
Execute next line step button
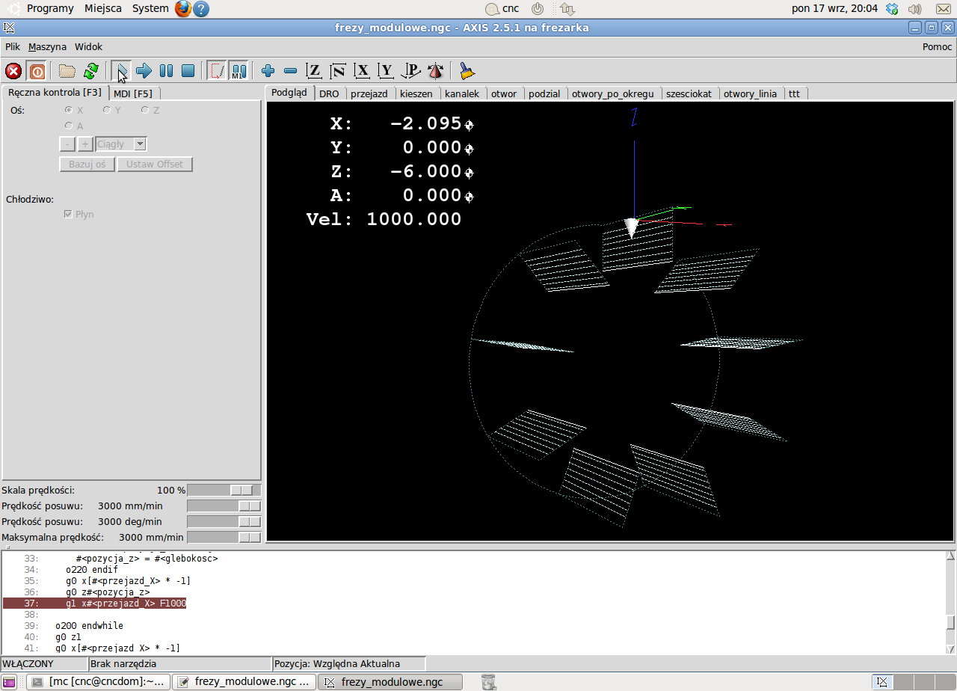pyautogui.click(x=144, y=71)
